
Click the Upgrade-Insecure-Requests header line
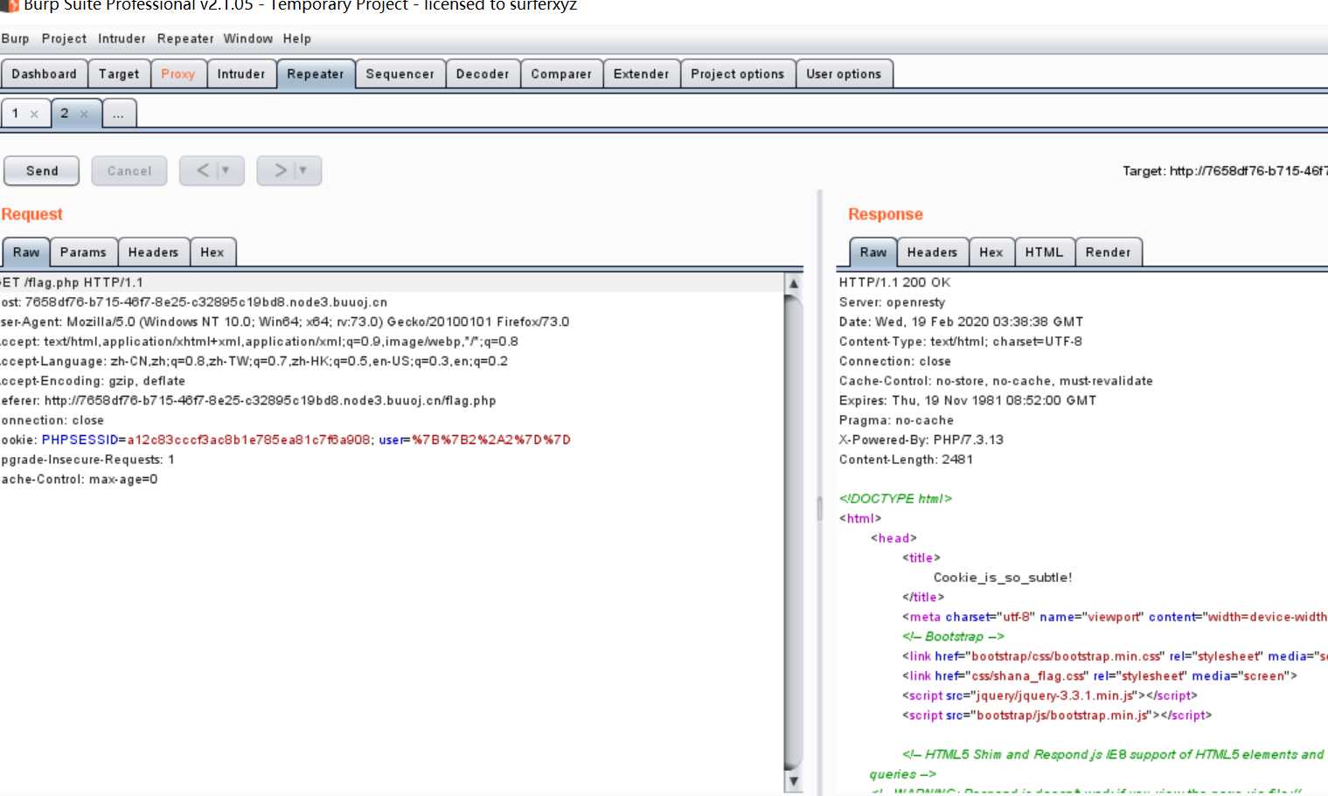[x=87, y=460]
